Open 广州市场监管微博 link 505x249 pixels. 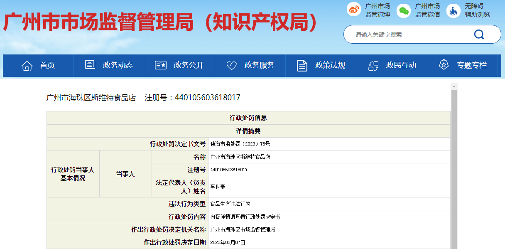378,10
